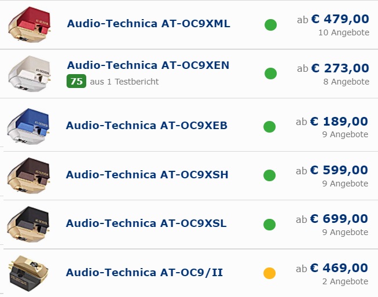The width and height of the screenshot is (378, 297).
Task: View the 2 Angebote for AT-OC9/II
Action: click(x=345, y=281)
